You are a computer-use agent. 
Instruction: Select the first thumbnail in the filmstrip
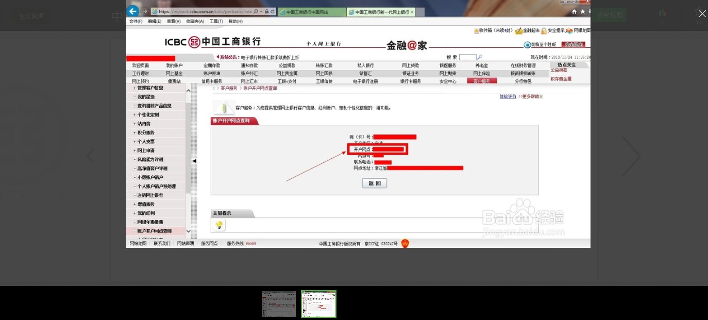pyautogui.click(x=279, y=304)
